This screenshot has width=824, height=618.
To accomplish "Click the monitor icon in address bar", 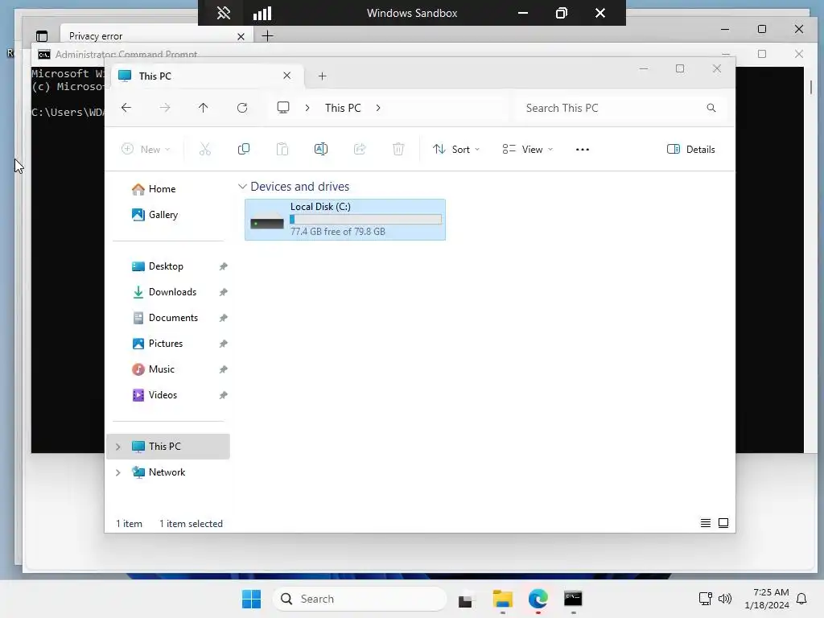I will click(x=283, y=108).
